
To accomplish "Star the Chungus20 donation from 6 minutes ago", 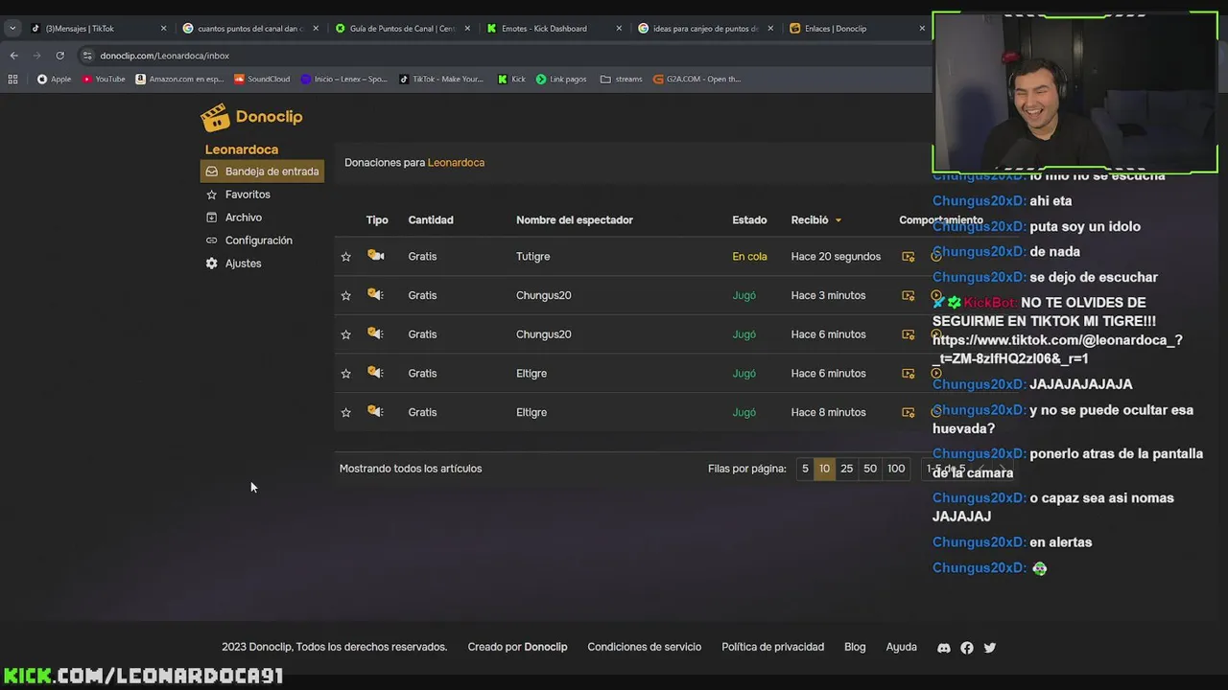I will (x=346, y=334).
